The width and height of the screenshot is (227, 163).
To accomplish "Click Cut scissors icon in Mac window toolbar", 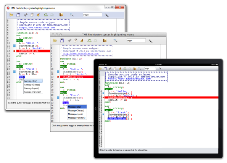I will point(69,40).
